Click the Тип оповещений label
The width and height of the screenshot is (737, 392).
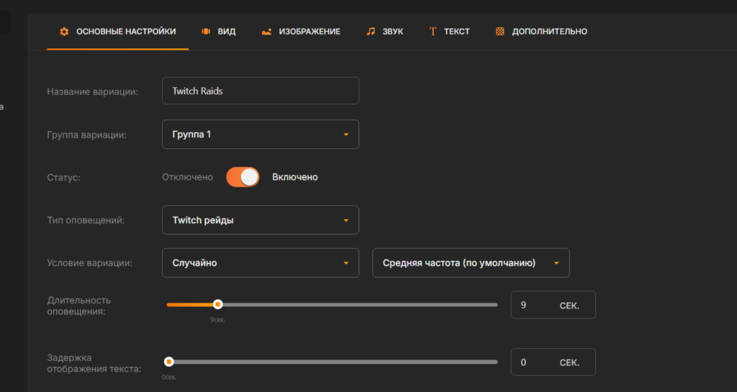click(x=86, y=220)
